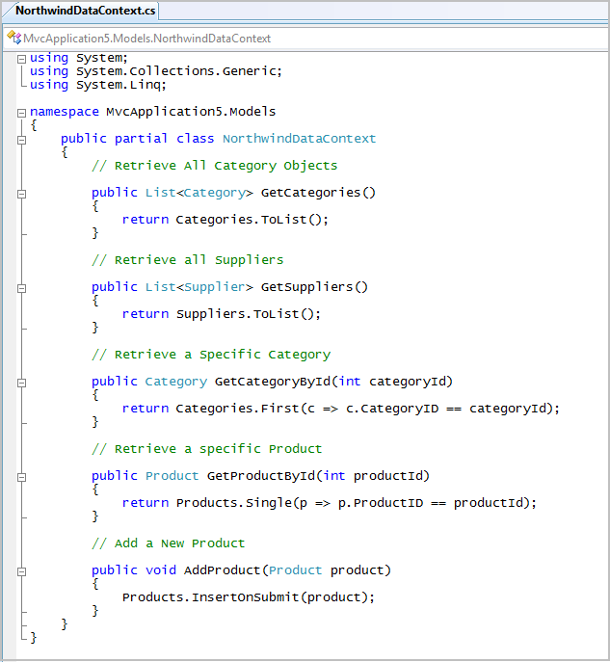Click 'Products.InsertOnSubmit(product);' statement
Image resolution: width=610 pixels, height=662 pixels.
(249, 597)
